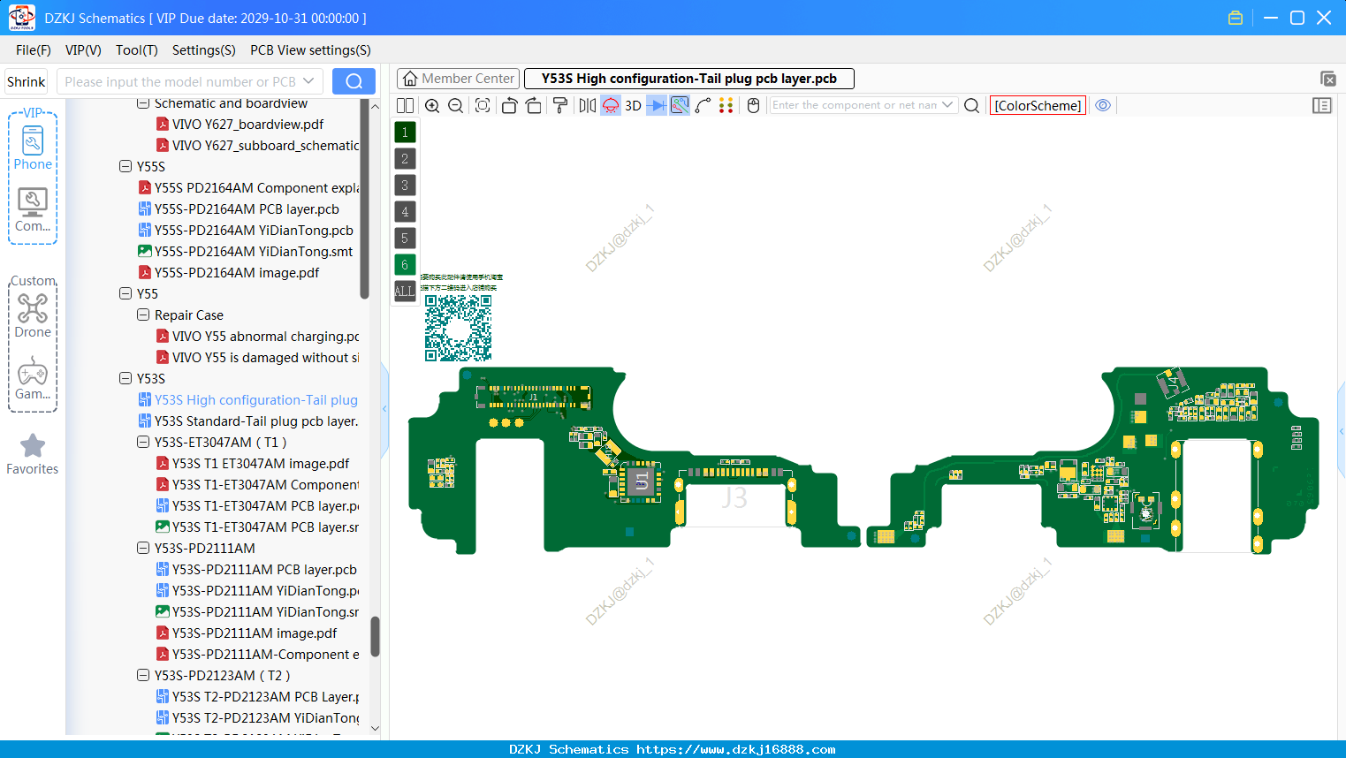Viewport: 1346px width, 758px height.
Task: Open component or net name dropdown
Action: click(x=947, y=105)
